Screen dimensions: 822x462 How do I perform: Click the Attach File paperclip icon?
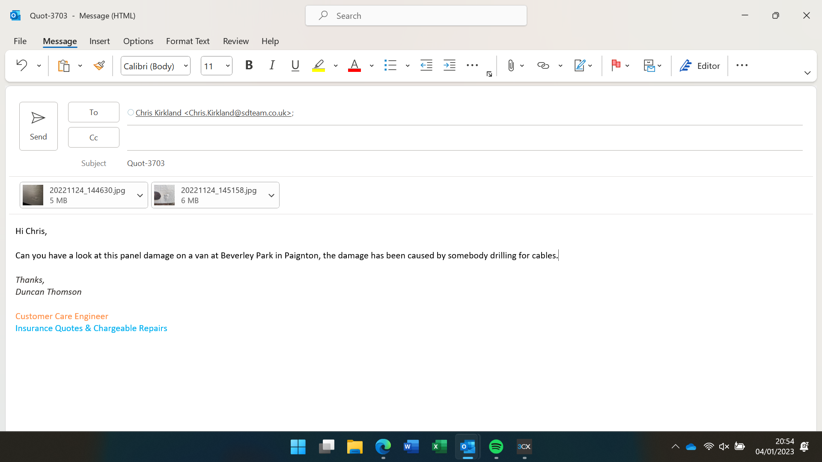(511, 65)
